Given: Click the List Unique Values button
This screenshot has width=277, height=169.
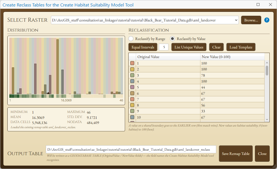Looking at the screenshot, I should [189, 47].
